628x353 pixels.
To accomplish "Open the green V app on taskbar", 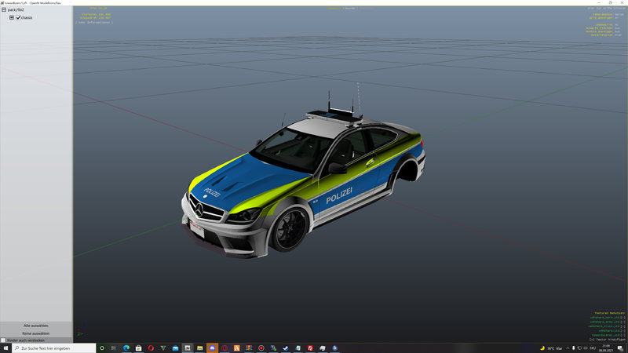I will tap(163, 348).
